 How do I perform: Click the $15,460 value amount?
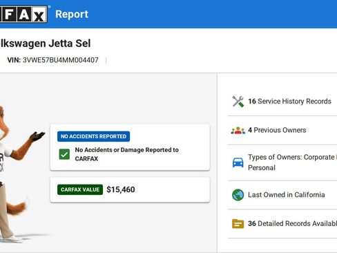click(121, 189)
